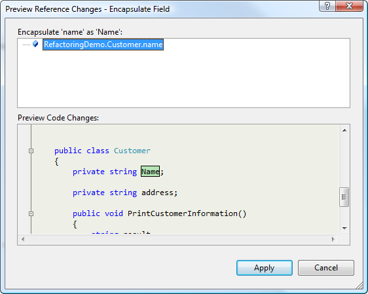Collapse the PrintCustomerInformation method outline node
The image size is (368, 294).
click(x=31, y=213)
